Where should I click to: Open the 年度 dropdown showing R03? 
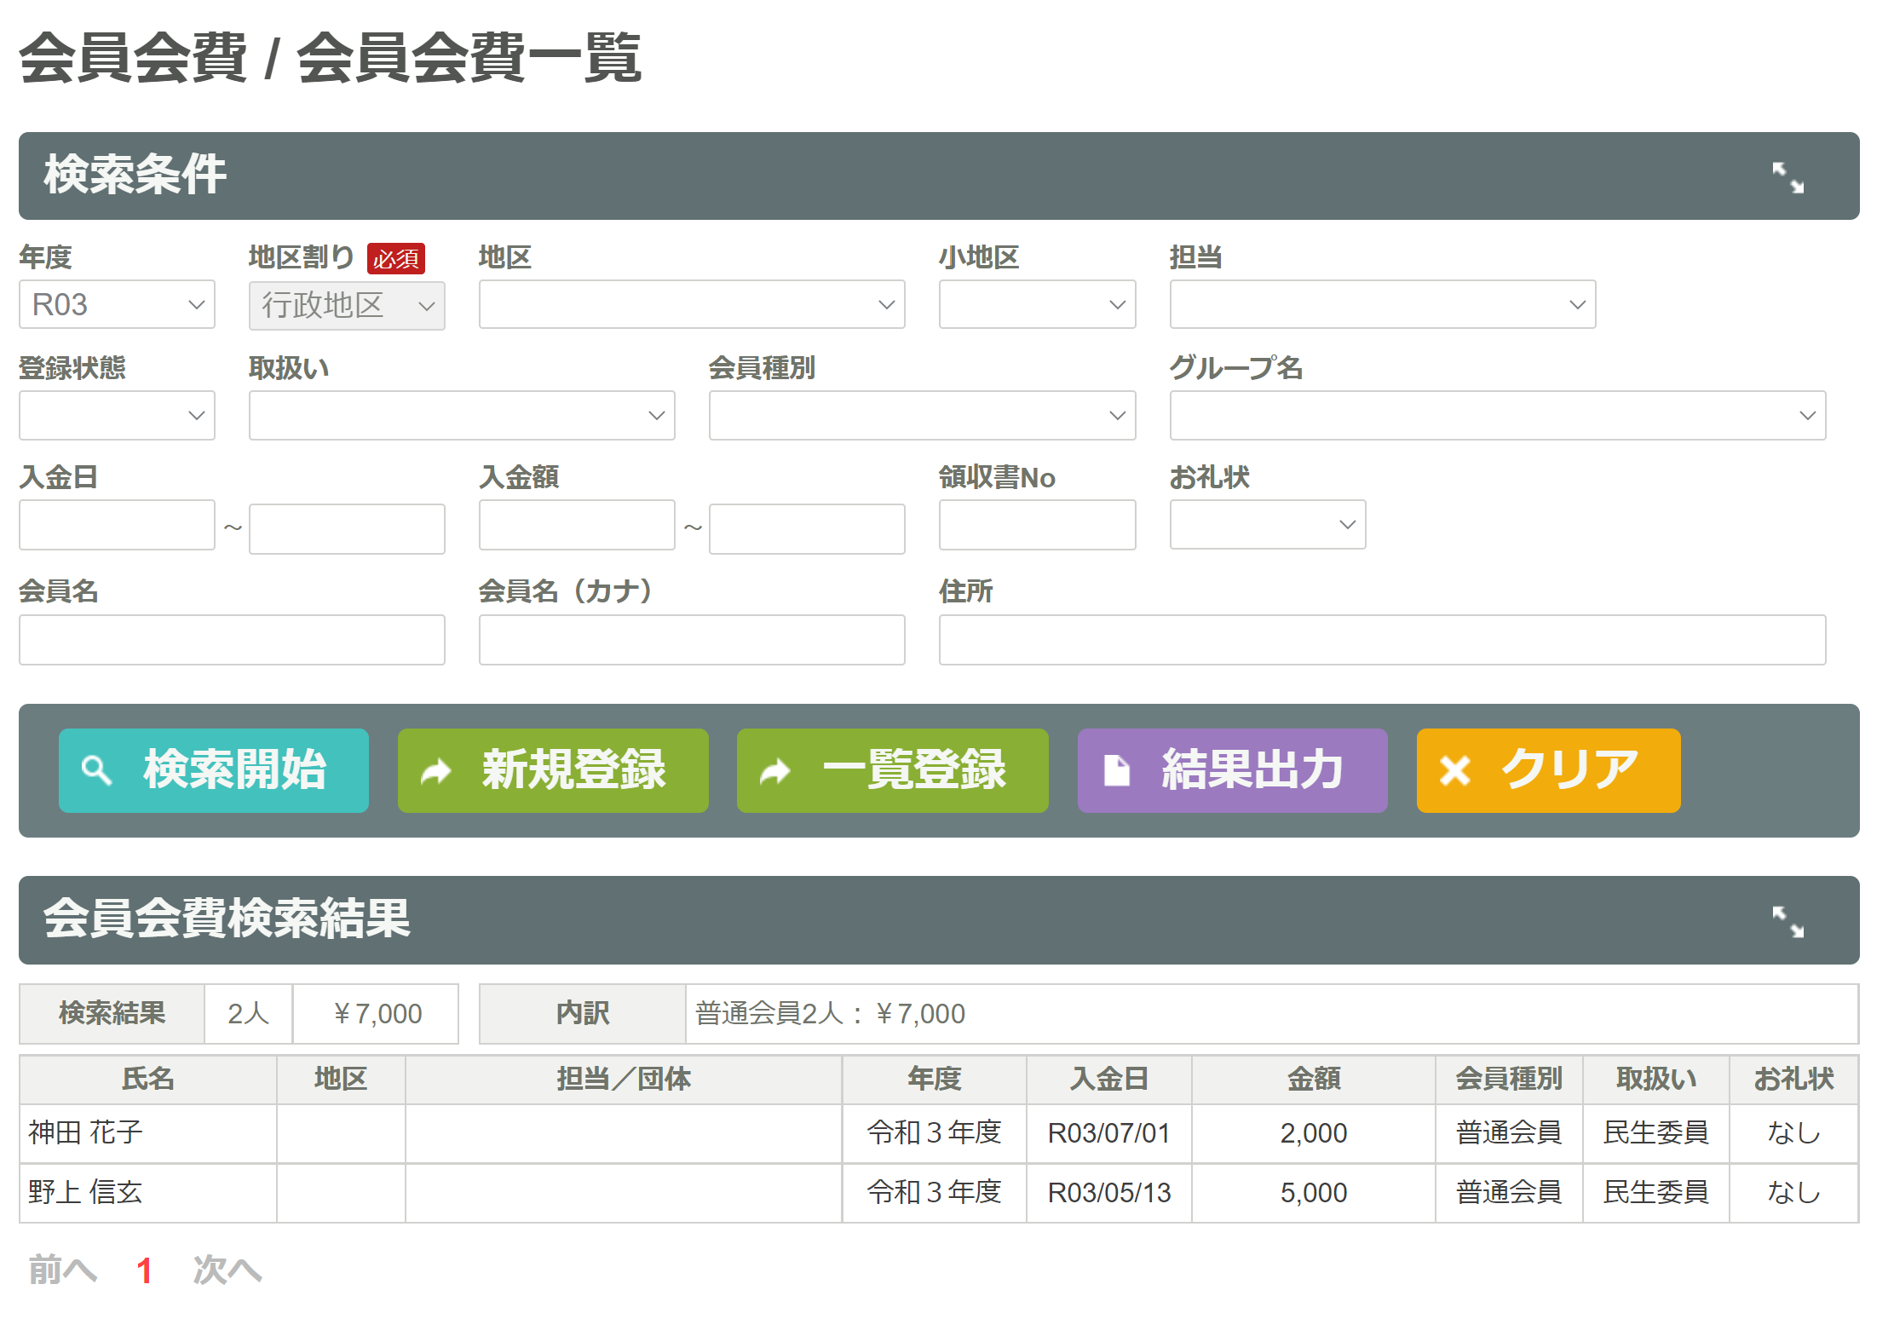[x=117, y=305]
